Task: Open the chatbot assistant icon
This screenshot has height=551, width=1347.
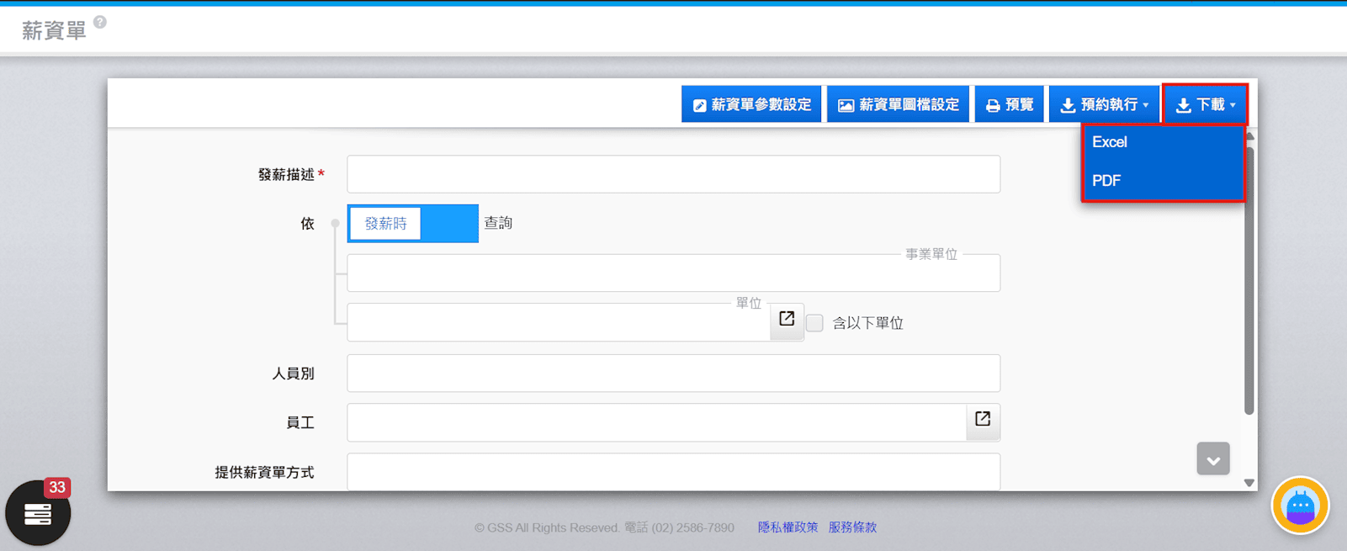Action: 1300,506
